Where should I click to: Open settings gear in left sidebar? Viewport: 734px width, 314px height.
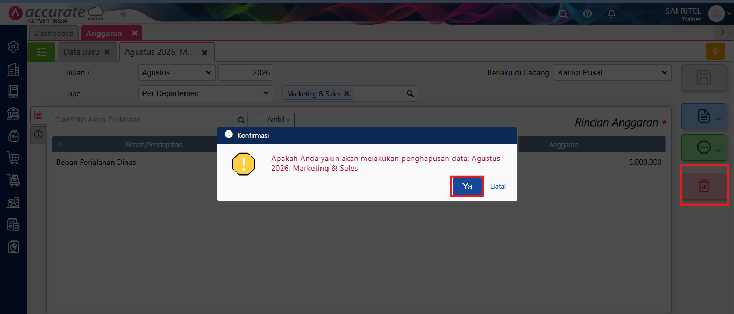13,47
